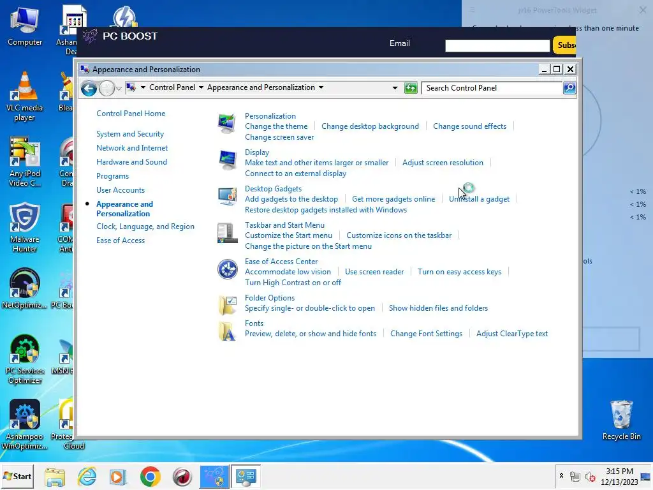Expand dropdown arrow after Control Panel breadcrumb
This screenshot has height=490, width=653.
coord(201,87)
